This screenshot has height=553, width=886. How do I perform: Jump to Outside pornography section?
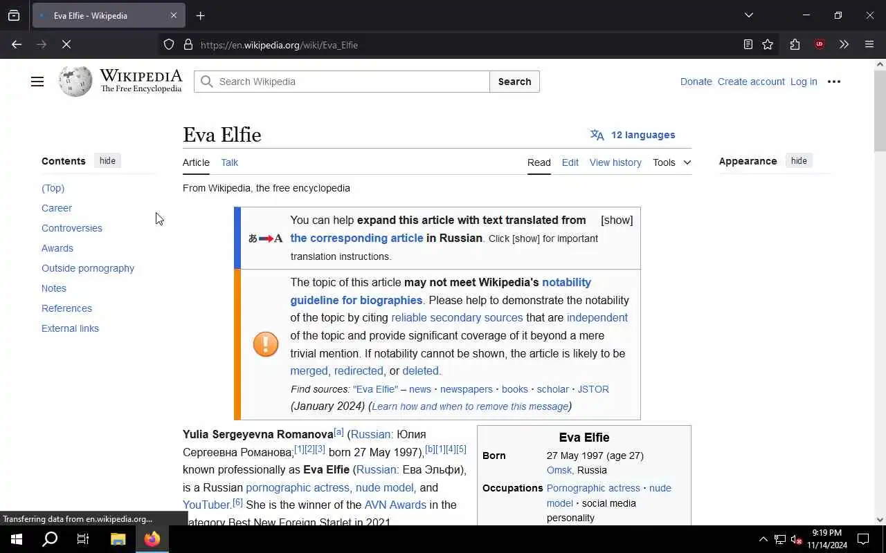[x=88, y=268]
